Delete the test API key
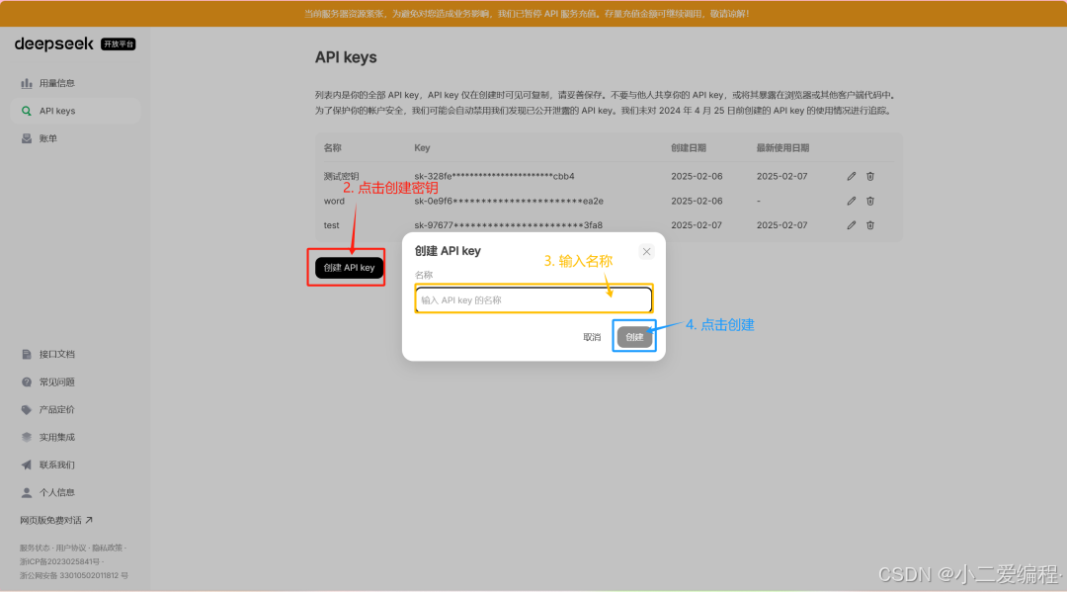1067x592 pixels. [870, 225]
